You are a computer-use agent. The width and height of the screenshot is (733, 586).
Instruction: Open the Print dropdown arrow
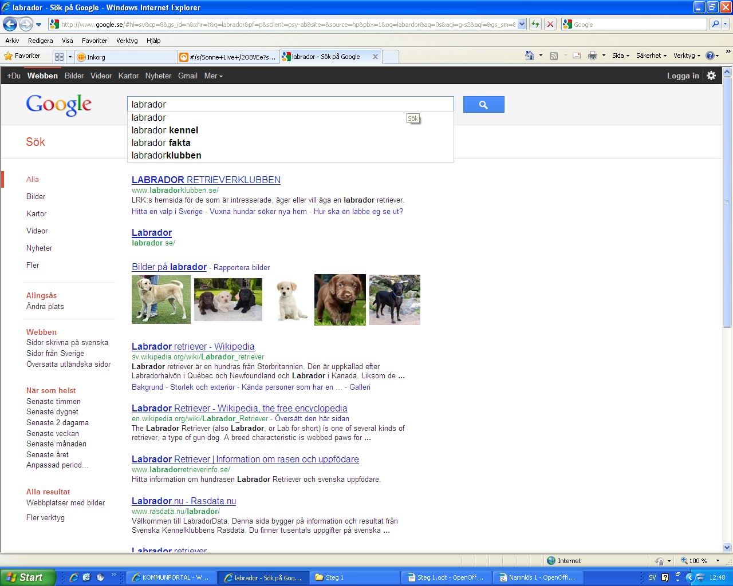click(x=604, y=56)
